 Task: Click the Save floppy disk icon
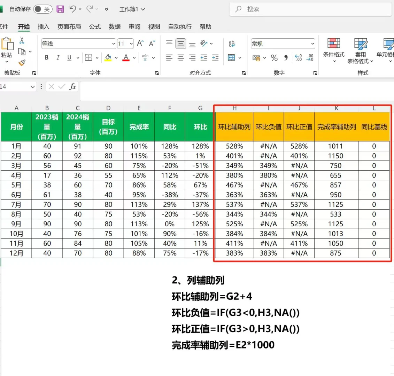pos(60,9)
